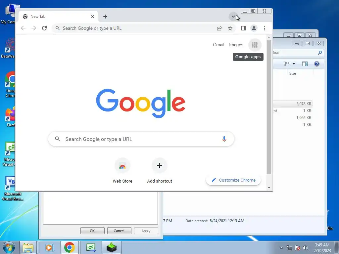Open Chrome three-dot menu
Image resolution: width=339 pixels, height=254 pixels.
[x=265, y=28]
